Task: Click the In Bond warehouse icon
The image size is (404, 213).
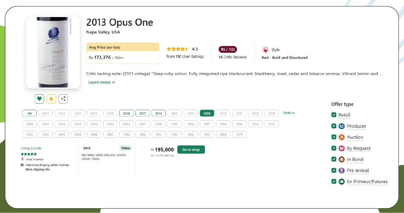Action: pos(341,159)
